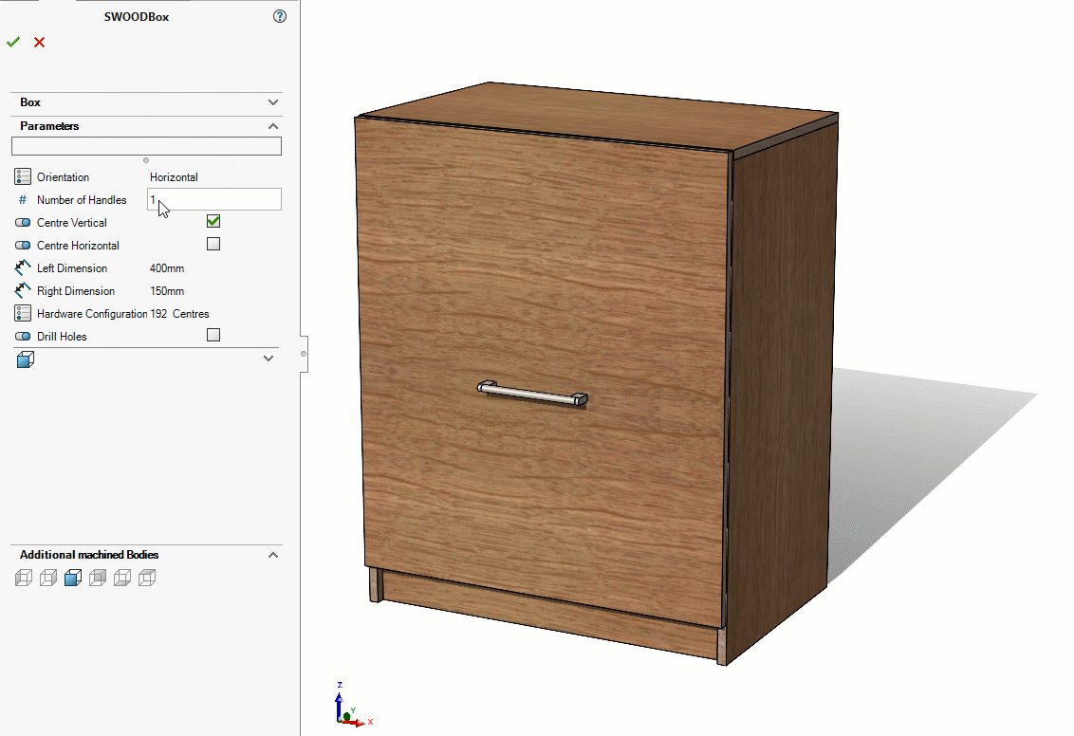Image resolution: width=1074 pixels, height=736 pixels.
Task: Select the Left Dimension arrow icon
Action: click(22, 267)
